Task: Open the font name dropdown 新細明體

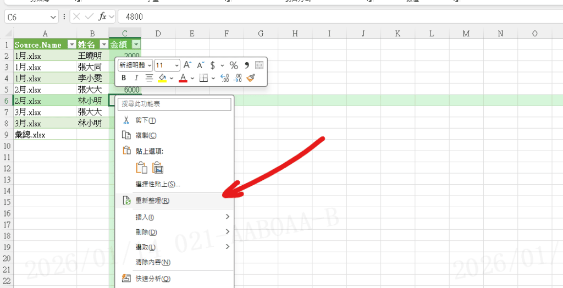Action: tap(135, 65)
